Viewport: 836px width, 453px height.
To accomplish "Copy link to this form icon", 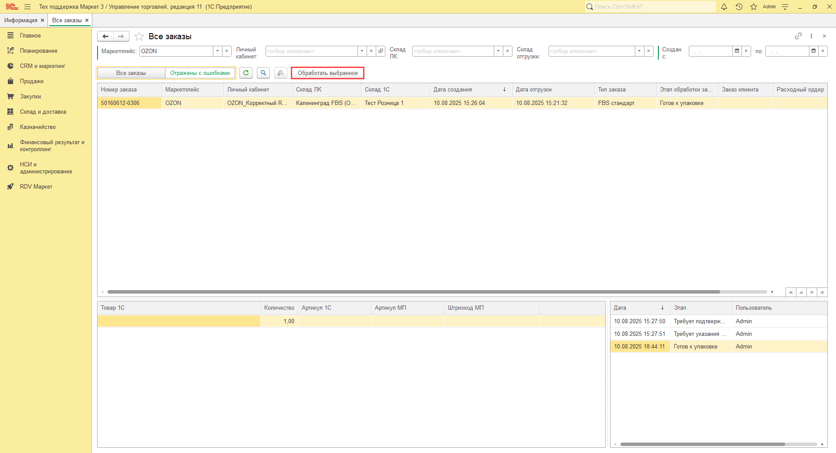I will 798,36.
